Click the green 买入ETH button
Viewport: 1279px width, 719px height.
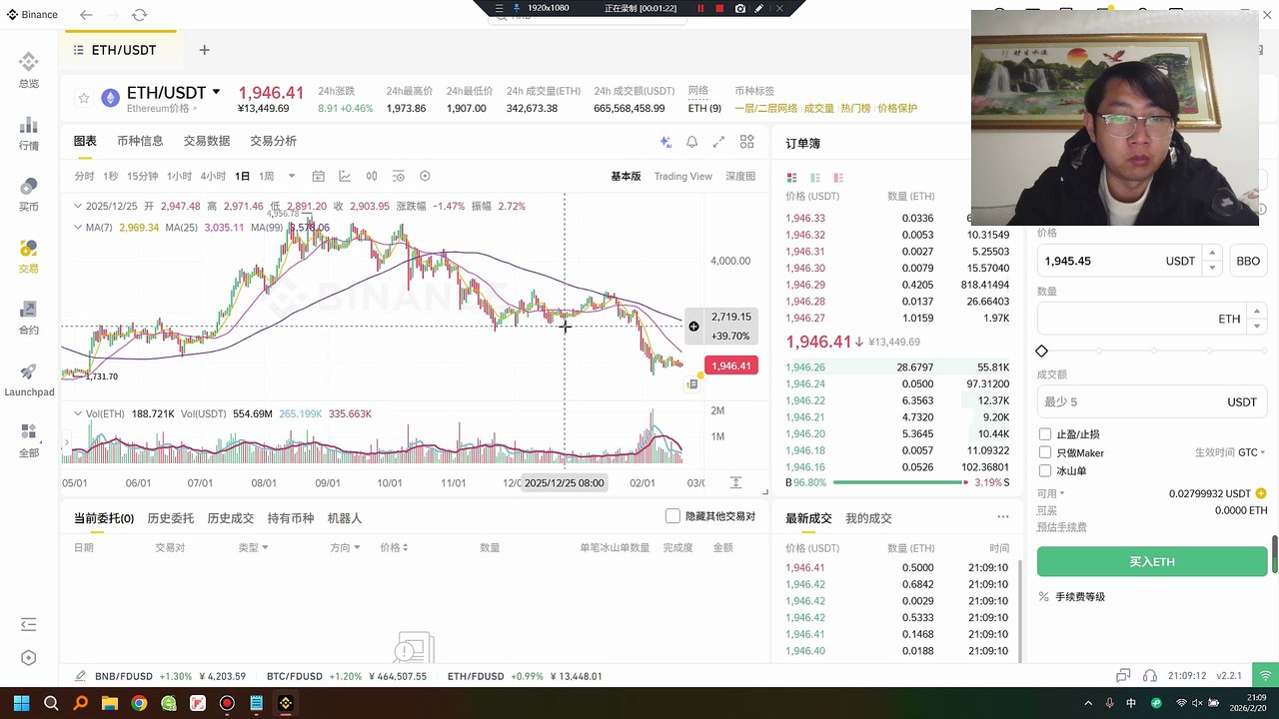1152,561
